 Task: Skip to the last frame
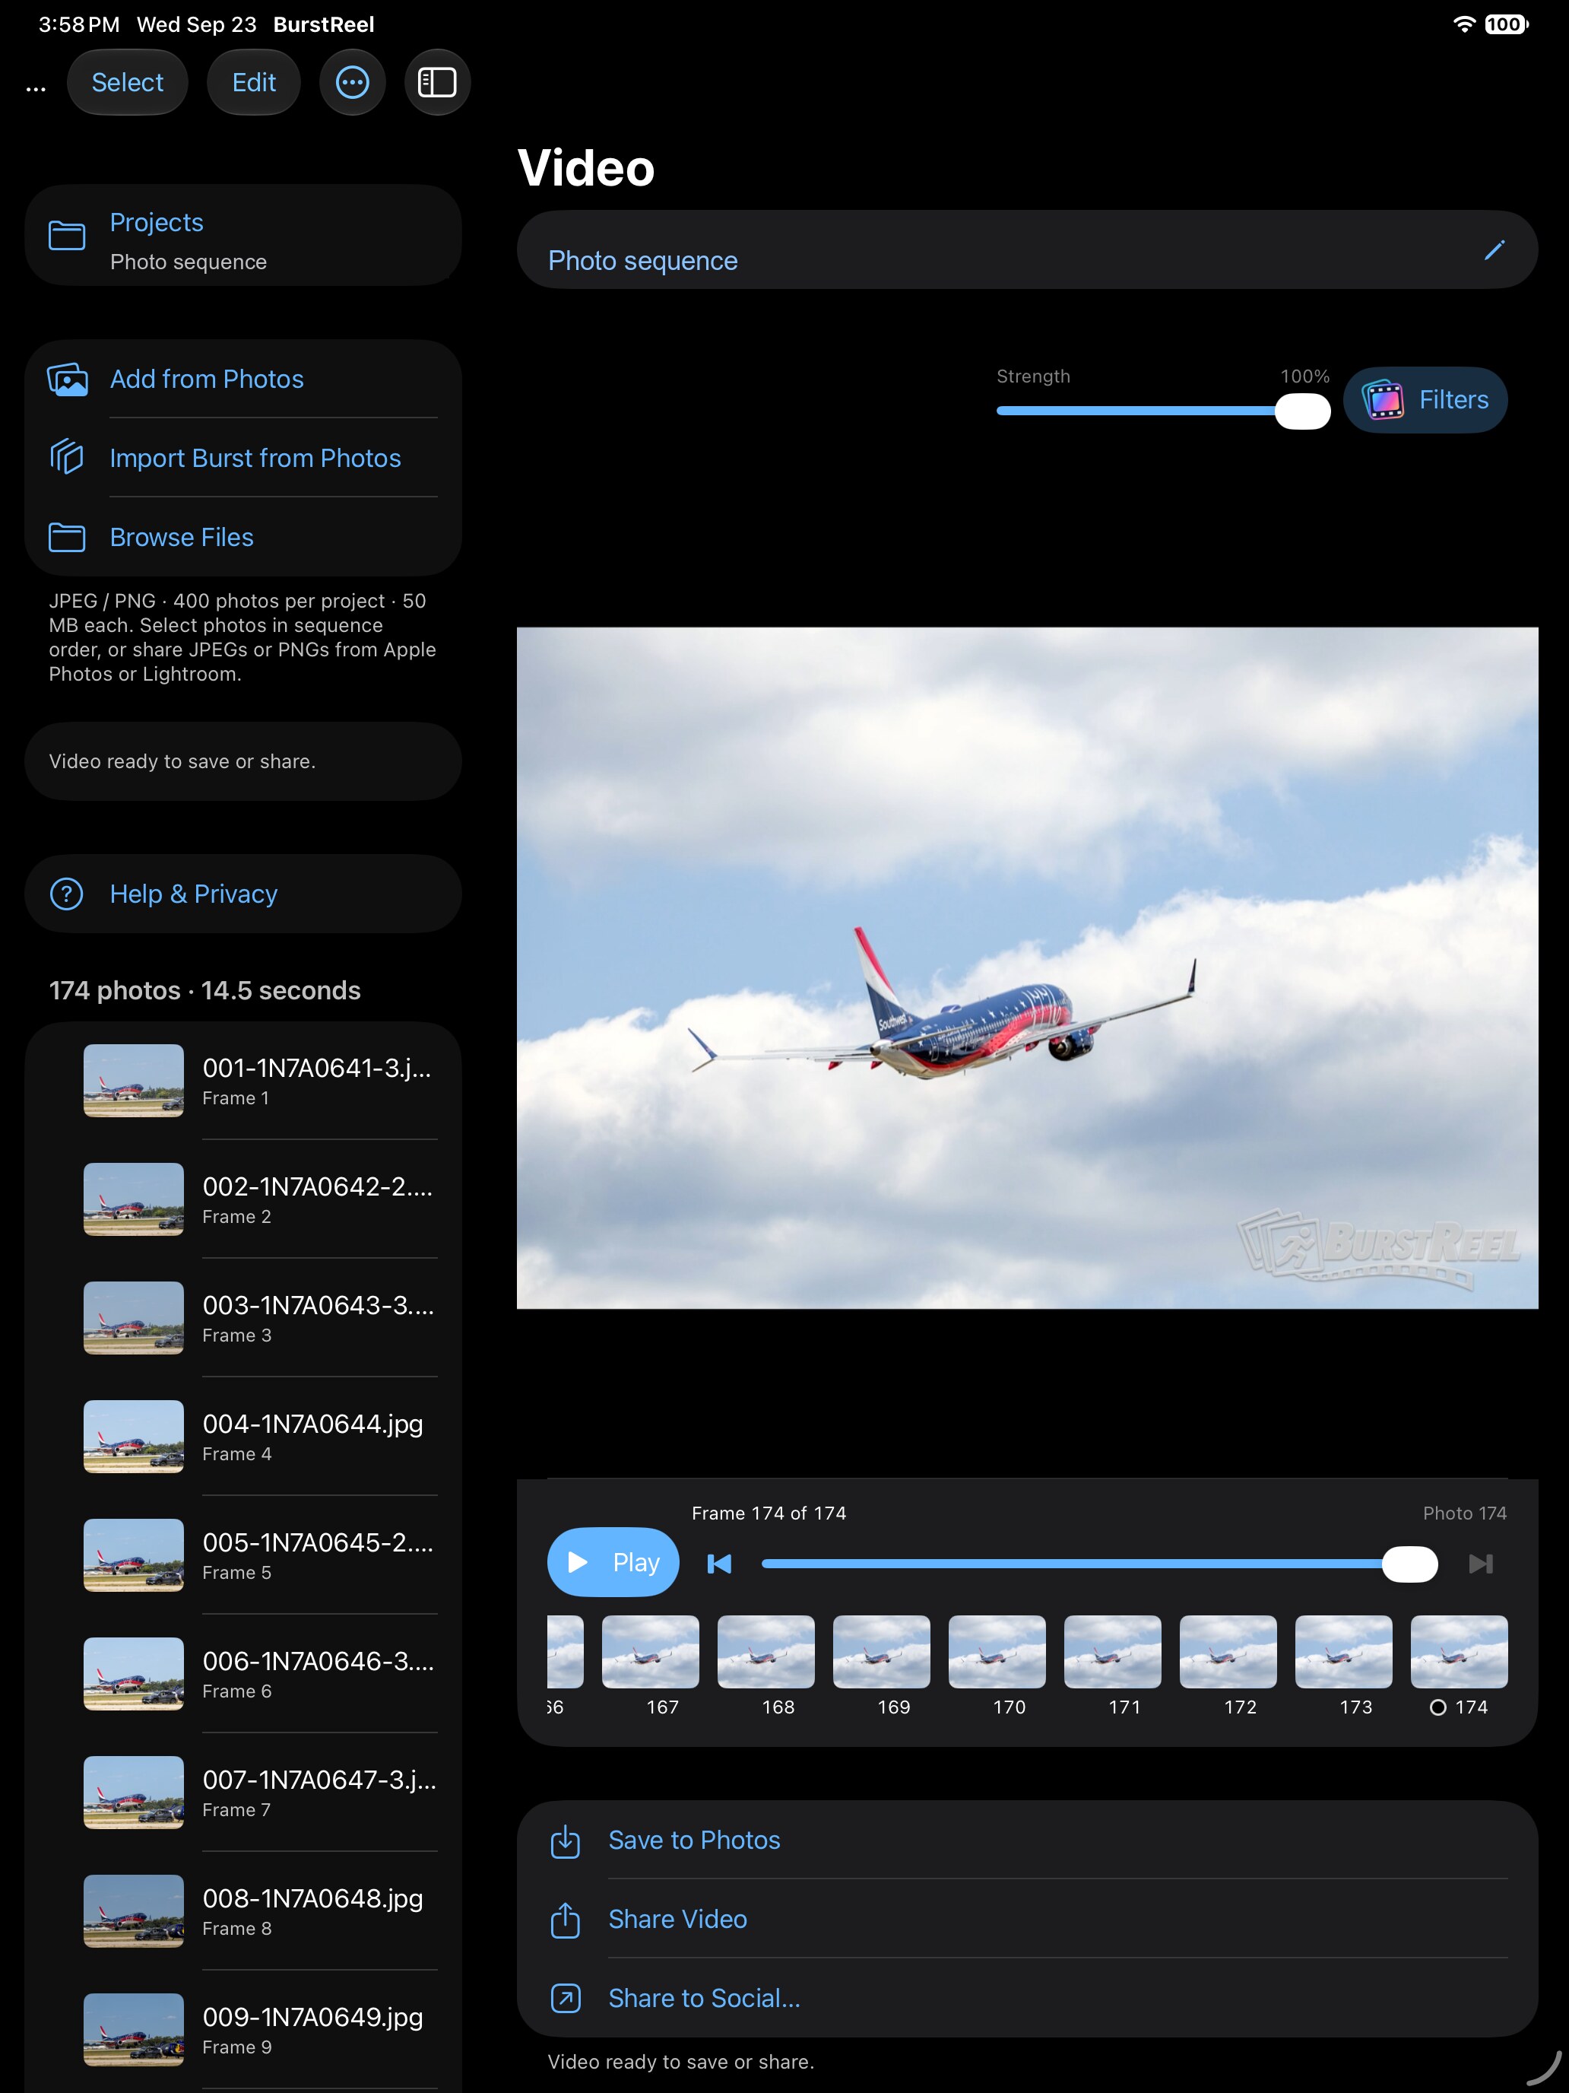click(x=1481, y=1564)
